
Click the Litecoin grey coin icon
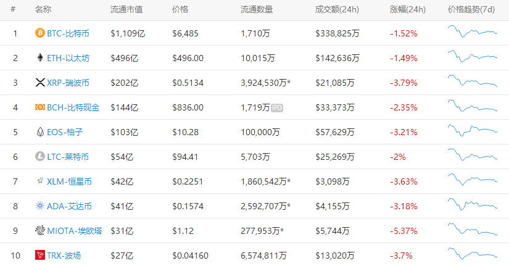click(x=40, y=156)
